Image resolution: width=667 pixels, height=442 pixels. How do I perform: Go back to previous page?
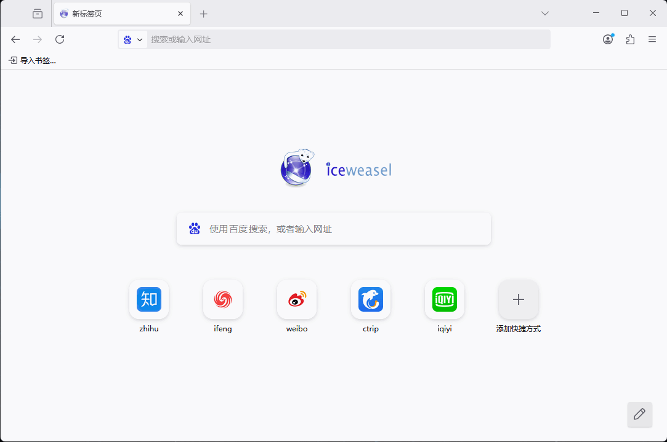pyautogui.click(x=15, y=39)
